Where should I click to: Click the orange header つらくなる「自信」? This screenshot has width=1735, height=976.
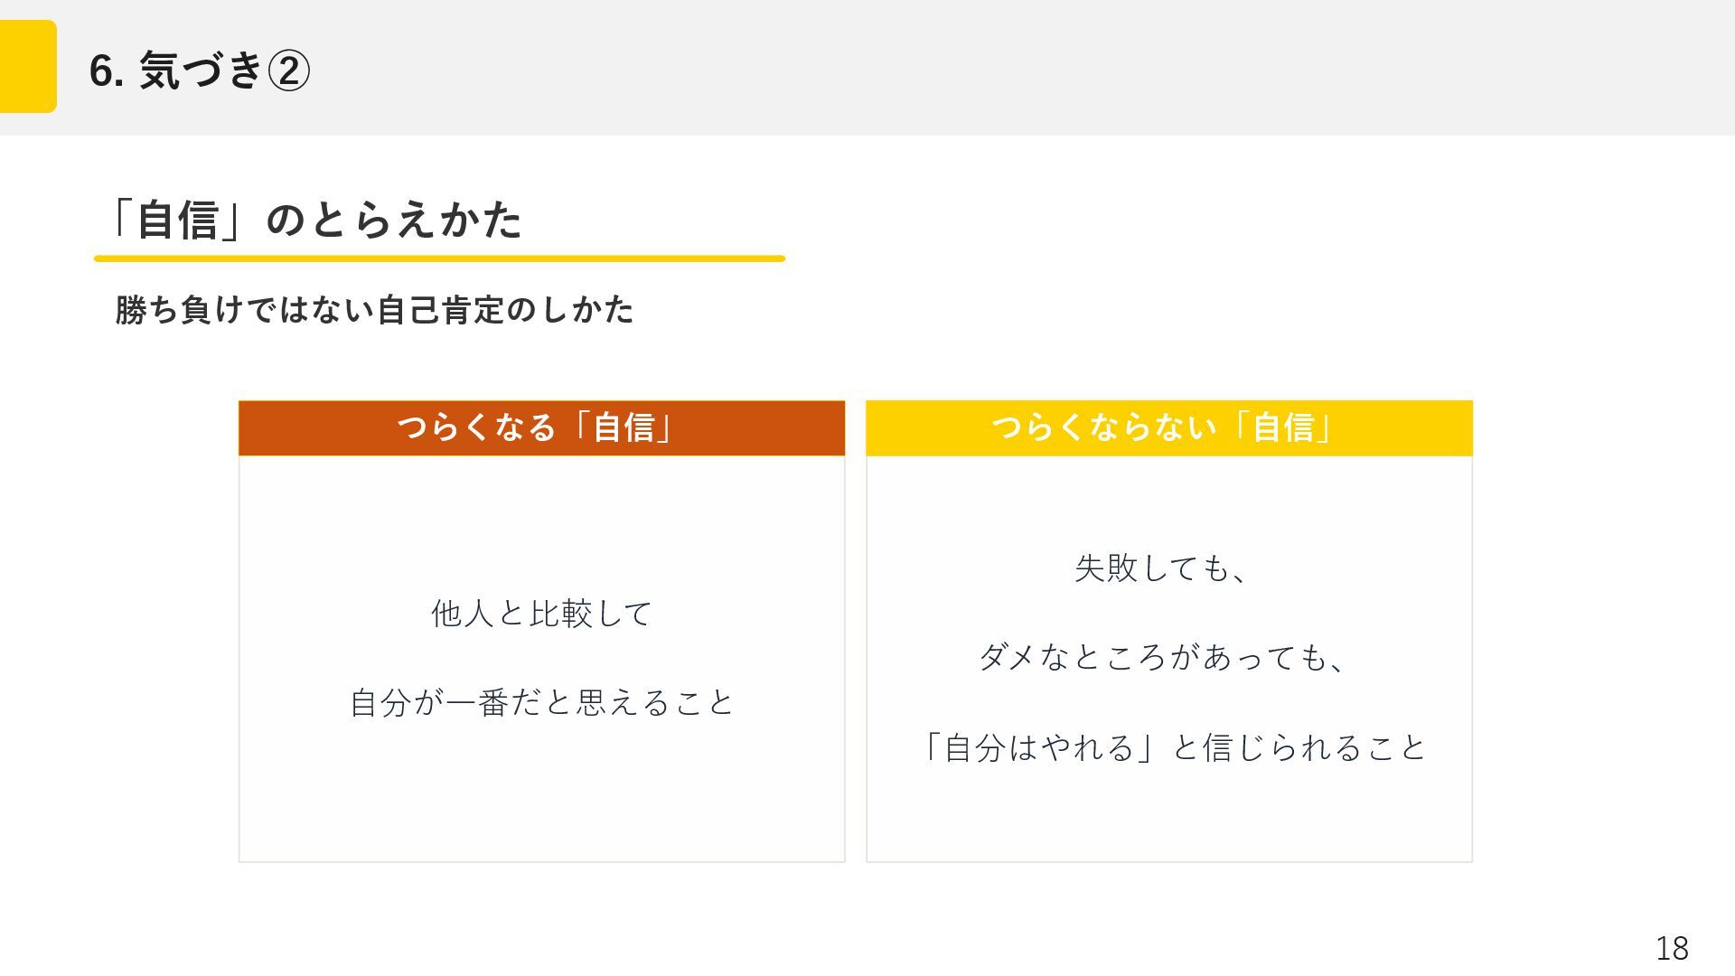541,428
